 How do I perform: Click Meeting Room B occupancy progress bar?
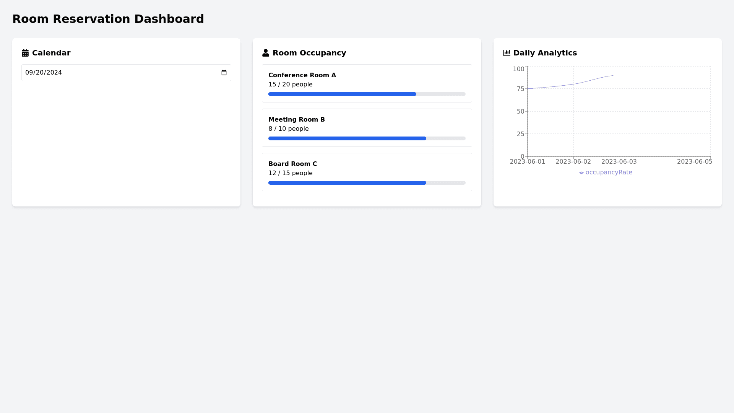click(x=367, y=138)
